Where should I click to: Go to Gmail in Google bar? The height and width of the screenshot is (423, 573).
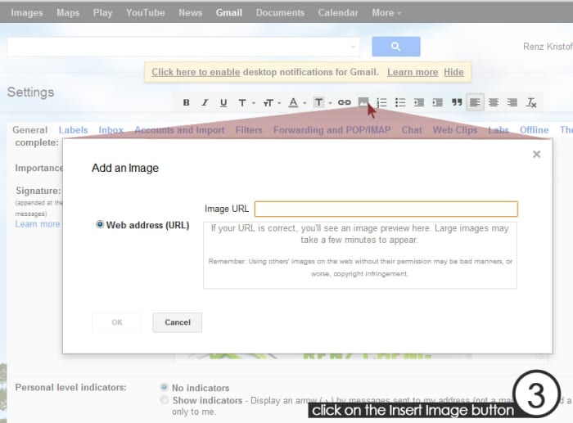(228, 13)
